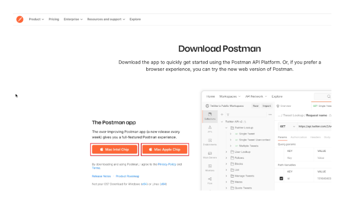Viewport: 346px width, 204px height.
Task: Select the Collections sidebar icon
Action: (210, 116)
